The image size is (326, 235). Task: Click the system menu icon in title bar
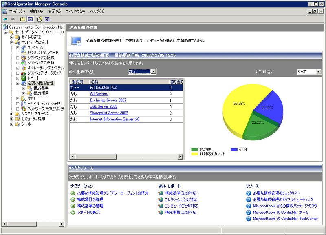click(4, 4)
